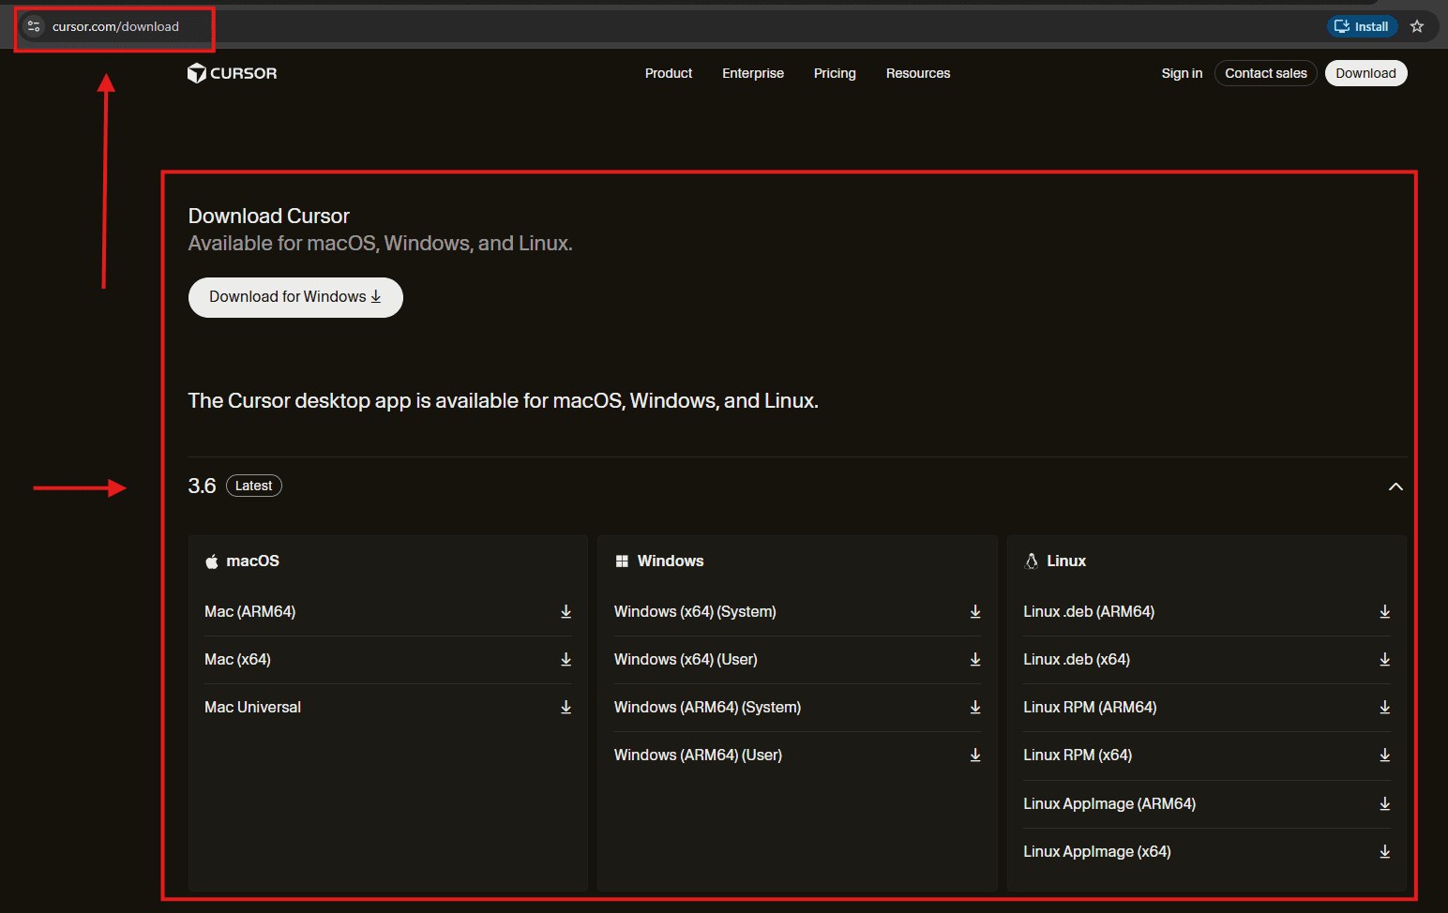Click the Windows logo icon in card header
Viewport: 1448px width, 913px height.
click(x=622, y=561)
